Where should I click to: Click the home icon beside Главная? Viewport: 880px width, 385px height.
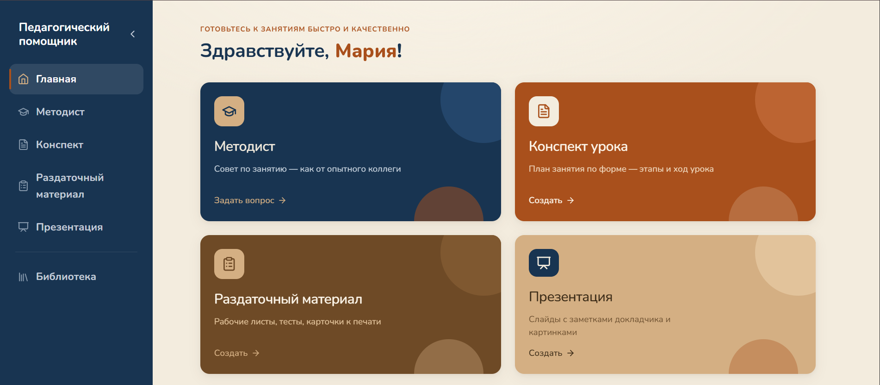tap(24, 79)
